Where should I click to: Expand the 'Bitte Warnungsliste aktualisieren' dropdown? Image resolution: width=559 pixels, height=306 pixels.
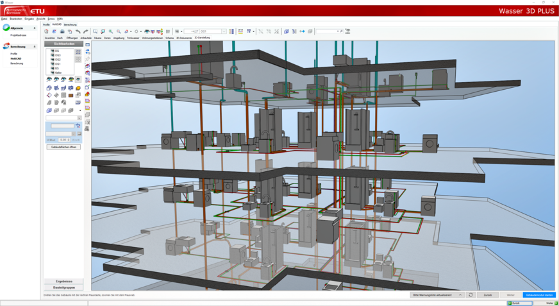pyautogui.click(x=459, y=295)
